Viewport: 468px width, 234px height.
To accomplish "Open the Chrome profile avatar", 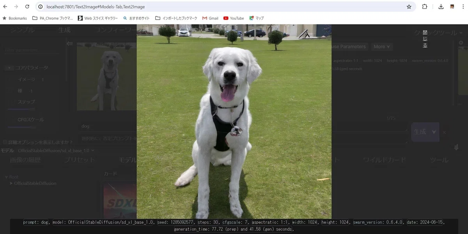I will click(x=452, y=7).
